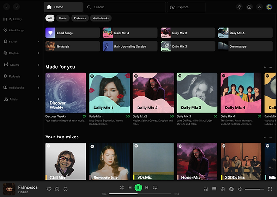Viewport: 277px width, 197px height.
Task: Click the My Library icon in sidebar
Action: pyautogui.click(x=5, y=19)
